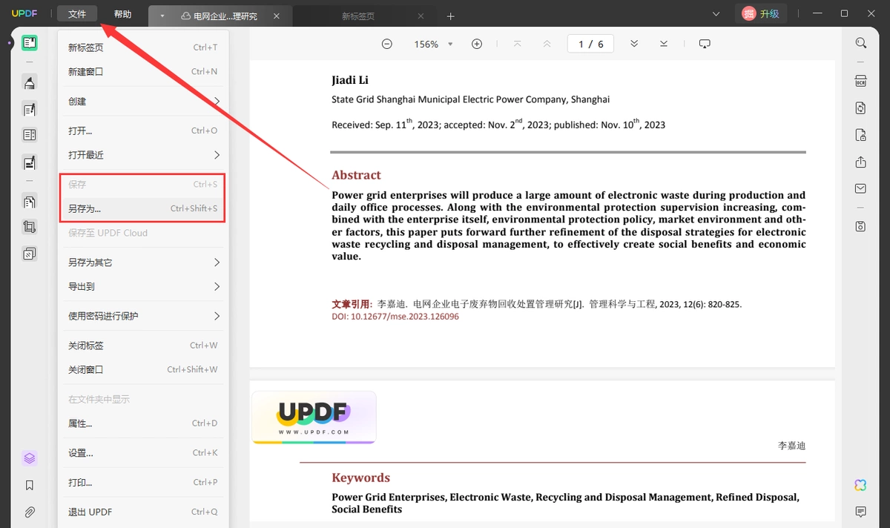Jump to next page arrow
The width and height of the screenshot is (890, 528).
[634, 44]
